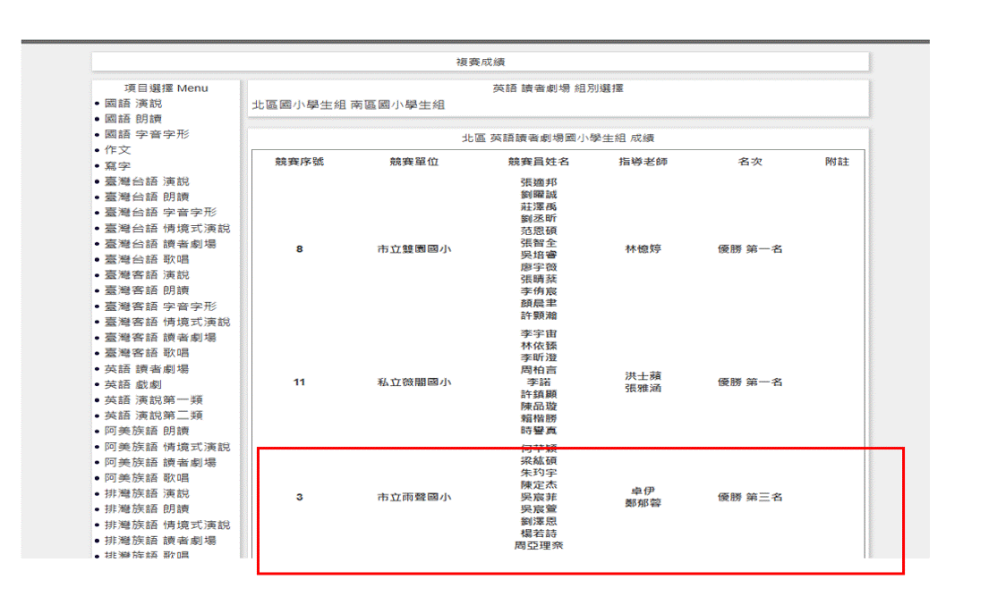Open the 國語 演說 menu link
This screenshot has height=613, width=997.
point(133,104)
